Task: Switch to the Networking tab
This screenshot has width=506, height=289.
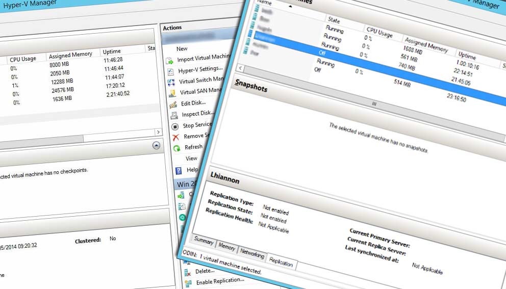Action: 251,254
